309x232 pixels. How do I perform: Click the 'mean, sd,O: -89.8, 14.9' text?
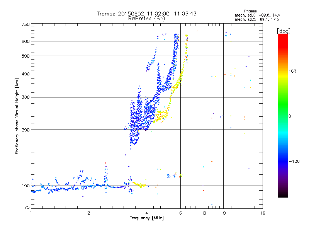pyautogui.click(x=257, y=15)
